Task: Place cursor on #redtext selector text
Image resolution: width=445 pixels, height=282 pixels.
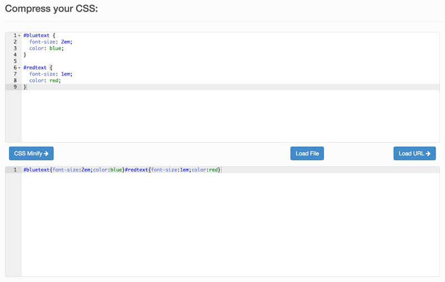Action: click(x=35, y=68)
